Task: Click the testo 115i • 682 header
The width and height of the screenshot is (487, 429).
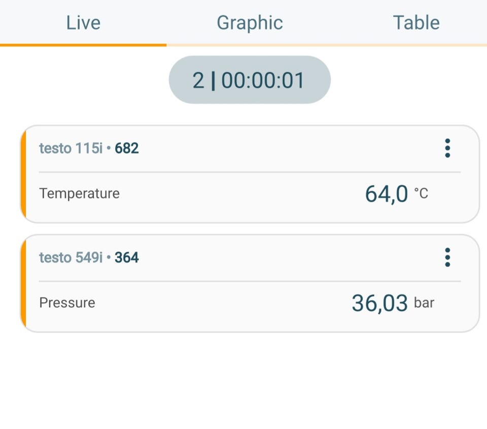Action: coord(89,148)
